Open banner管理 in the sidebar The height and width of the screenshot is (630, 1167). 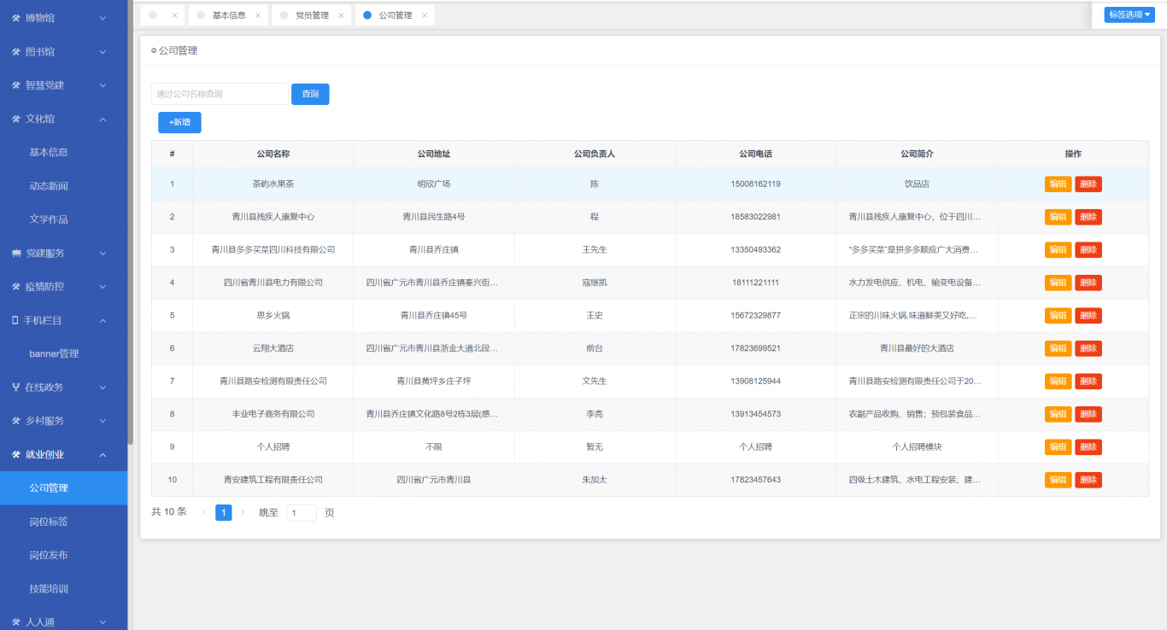click(54, 353)
